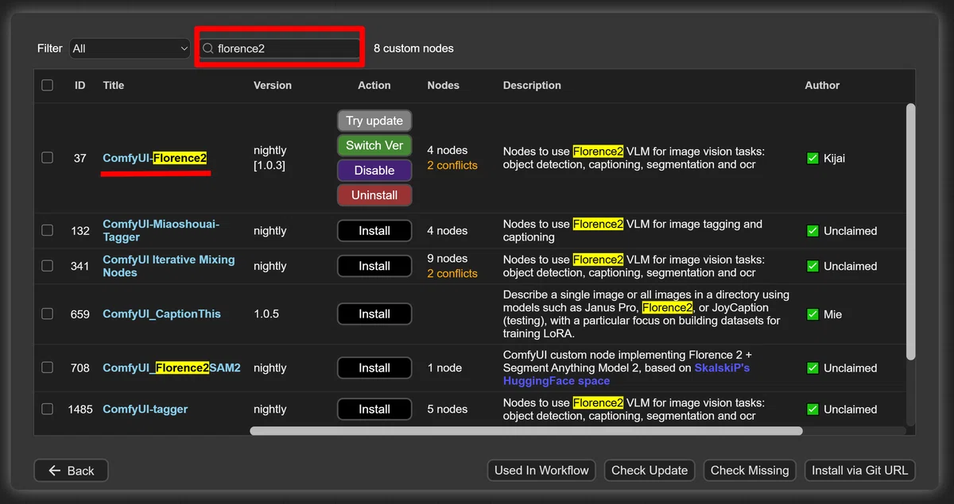This screenshot has height=504, width=954.
Task: Check the ComfyUI-tagger row checkbox
Action: pos(48,409)
